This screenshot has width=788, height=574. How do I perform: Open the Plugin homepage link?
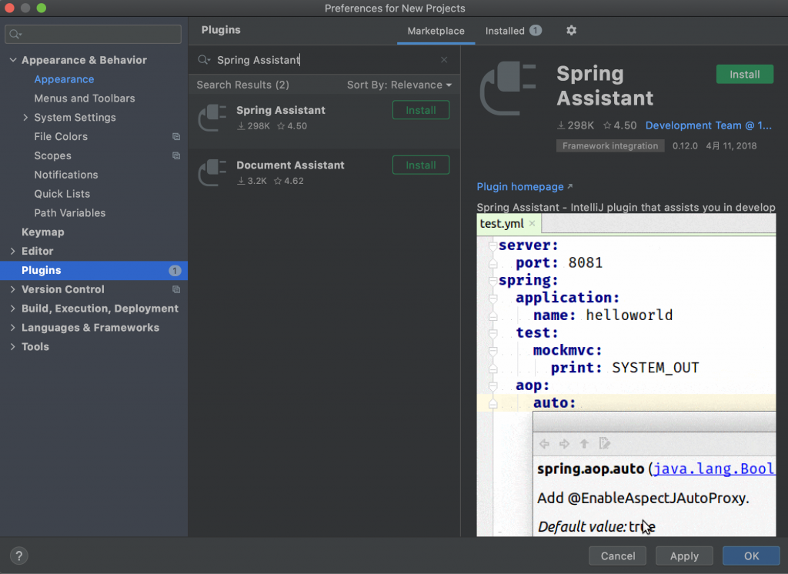(x=520, y=187)
